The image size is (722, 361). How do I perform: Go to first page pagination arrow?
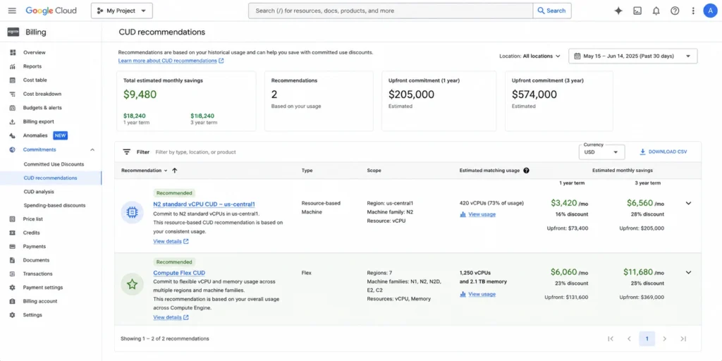(x=611, y=339)
